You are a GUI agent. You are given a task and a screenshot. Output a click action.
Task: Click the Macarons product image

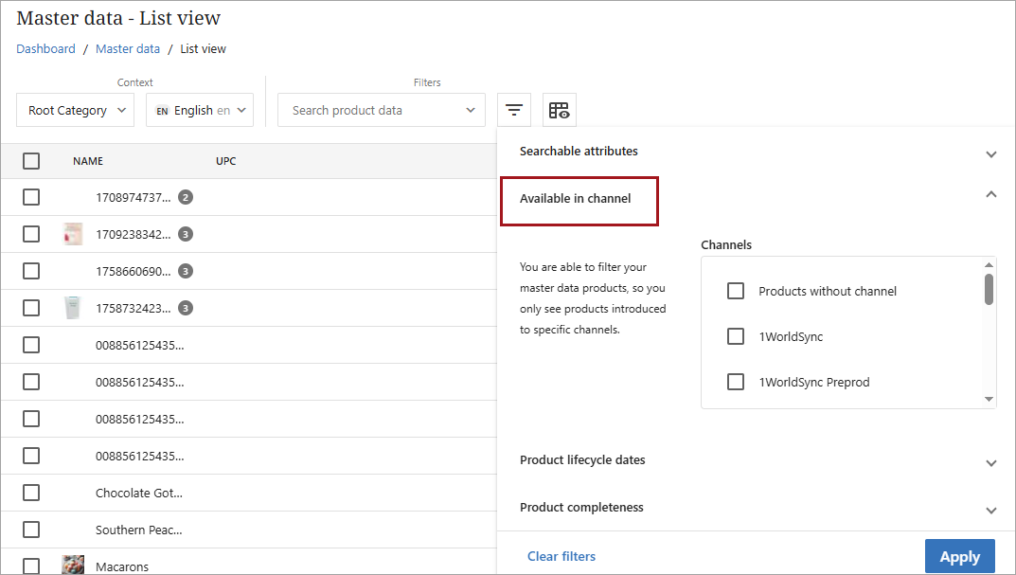73,566
